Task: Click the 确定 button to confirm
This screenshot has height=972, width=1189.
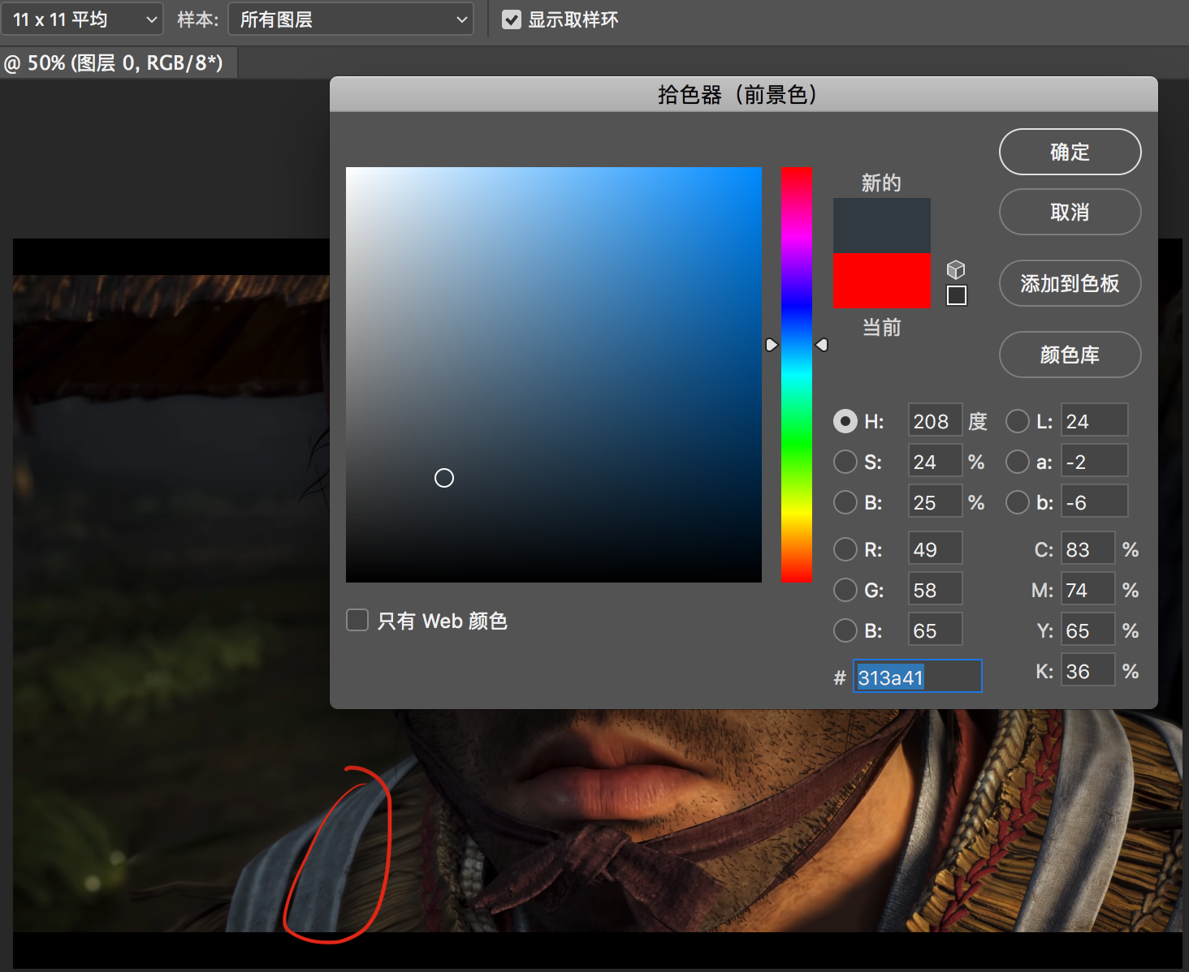Action: pos(1070,152)
